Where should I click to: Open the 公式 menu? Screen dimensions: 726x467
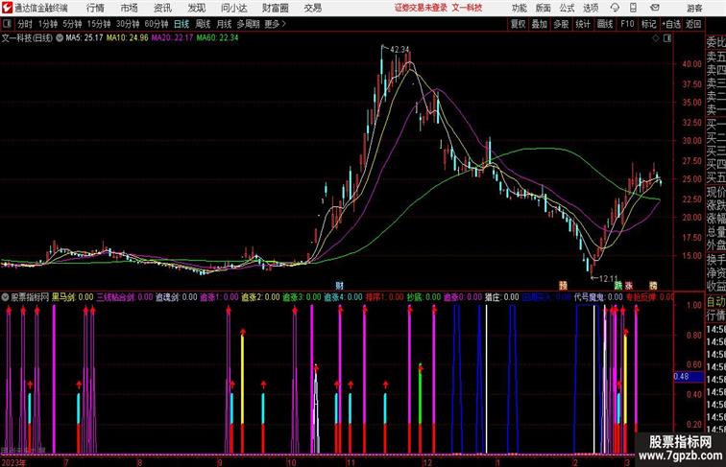click(x=567, y=8)
